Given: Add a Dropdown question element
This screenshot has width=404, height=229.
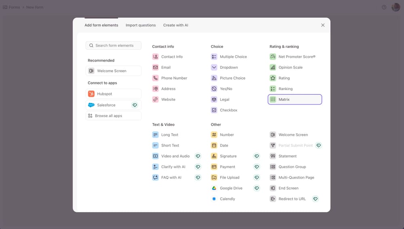Looking at the screenshot, I should point(229,68).
